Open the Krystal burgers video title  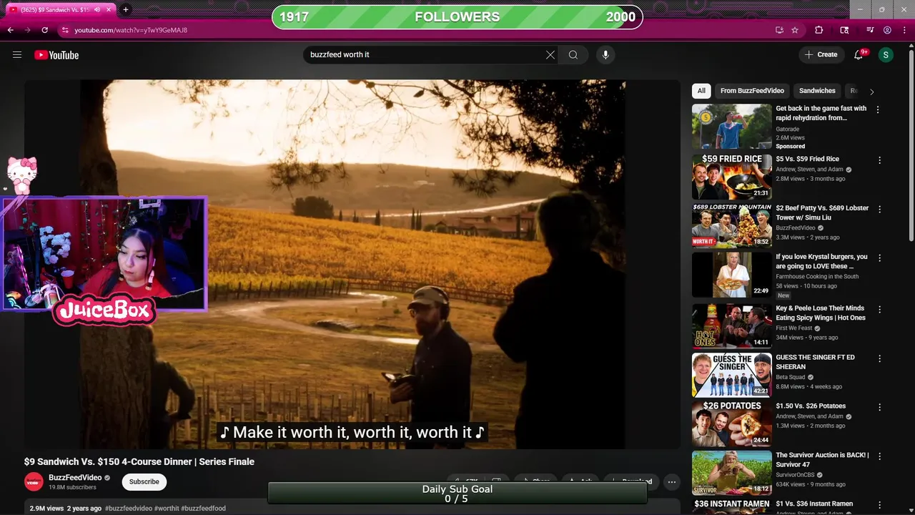[x=821, y=261]
